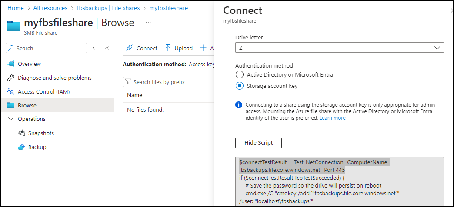Viewport: 454px width, 207px height.
Task: Click 'Authentication method:' label on Browse page
Action: [x=154, y=65]
